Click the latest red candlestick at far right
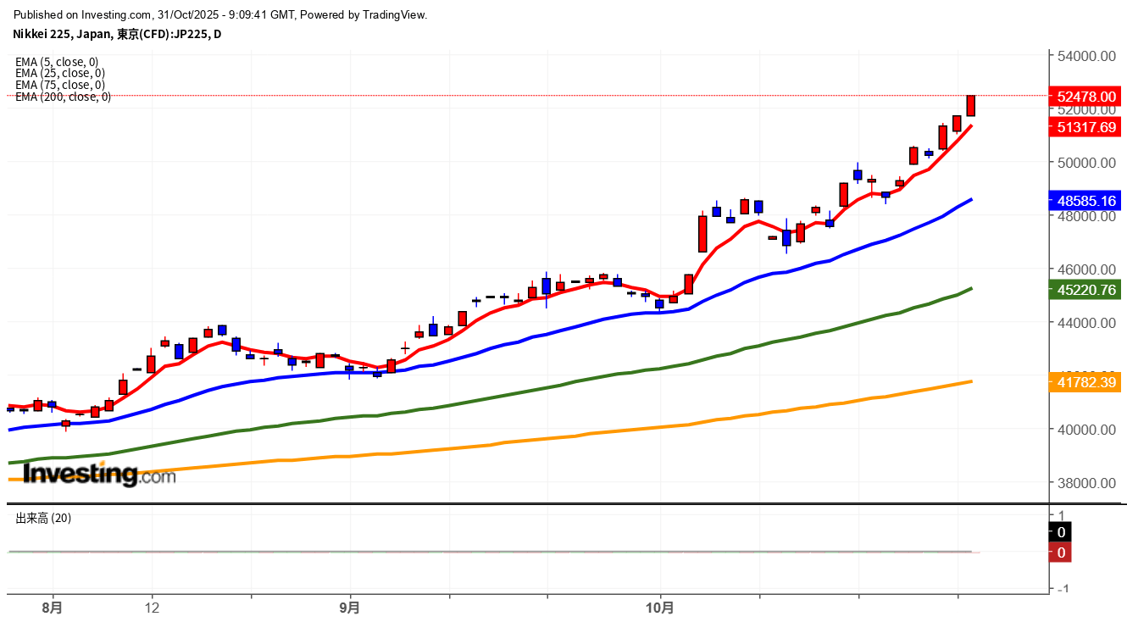Image resolution: width=1127 pixels, height=622 pixels. (971, 105)
